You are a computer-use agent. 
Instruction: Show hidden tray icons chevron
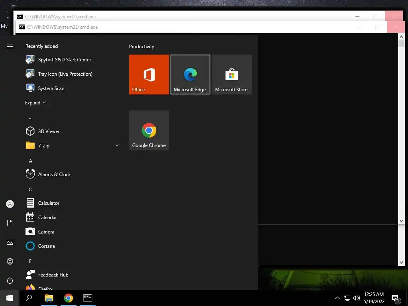click(337, 298)
